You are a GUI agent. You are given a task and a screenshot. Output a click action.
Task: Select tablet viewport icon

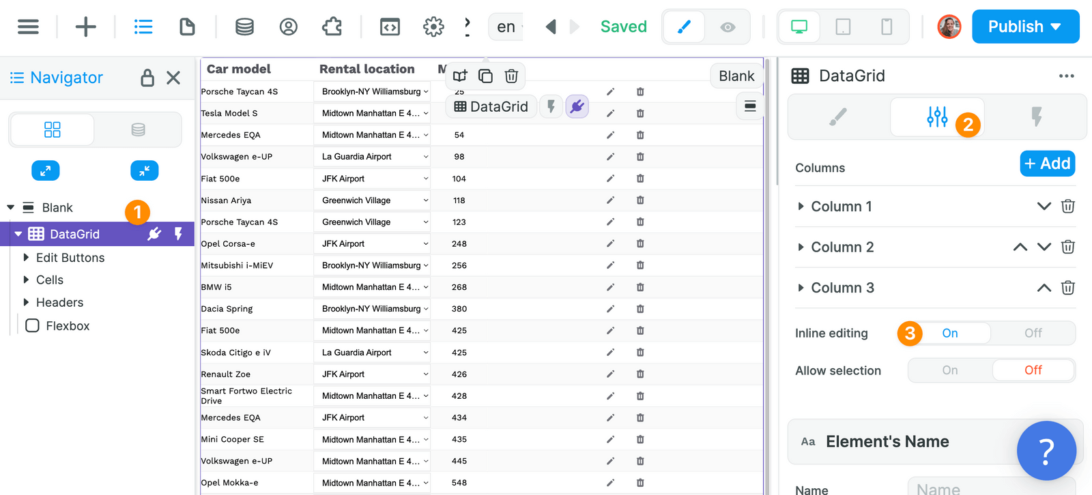click(843, 27)
